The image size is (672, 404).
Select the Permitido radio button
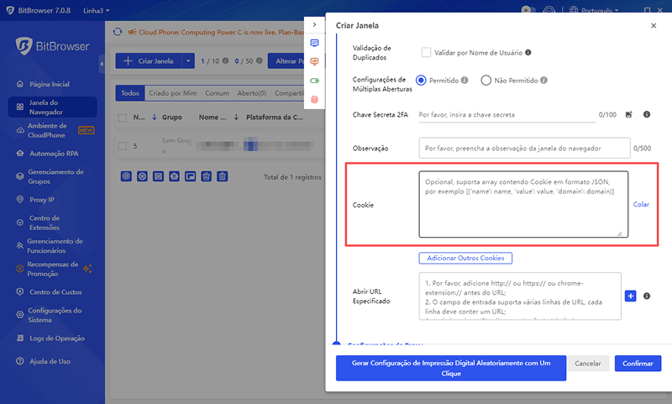(421, 80)
